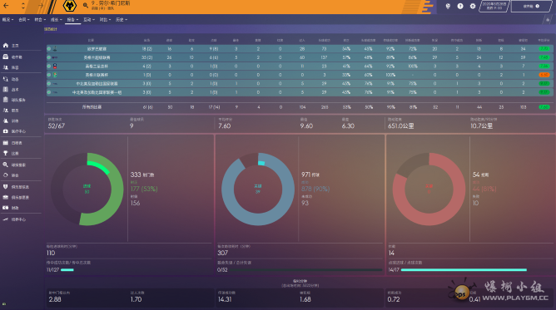The height and width of the screenshot is (310, 556).
Task: Click the red donut chart
Action: [429, 189]
